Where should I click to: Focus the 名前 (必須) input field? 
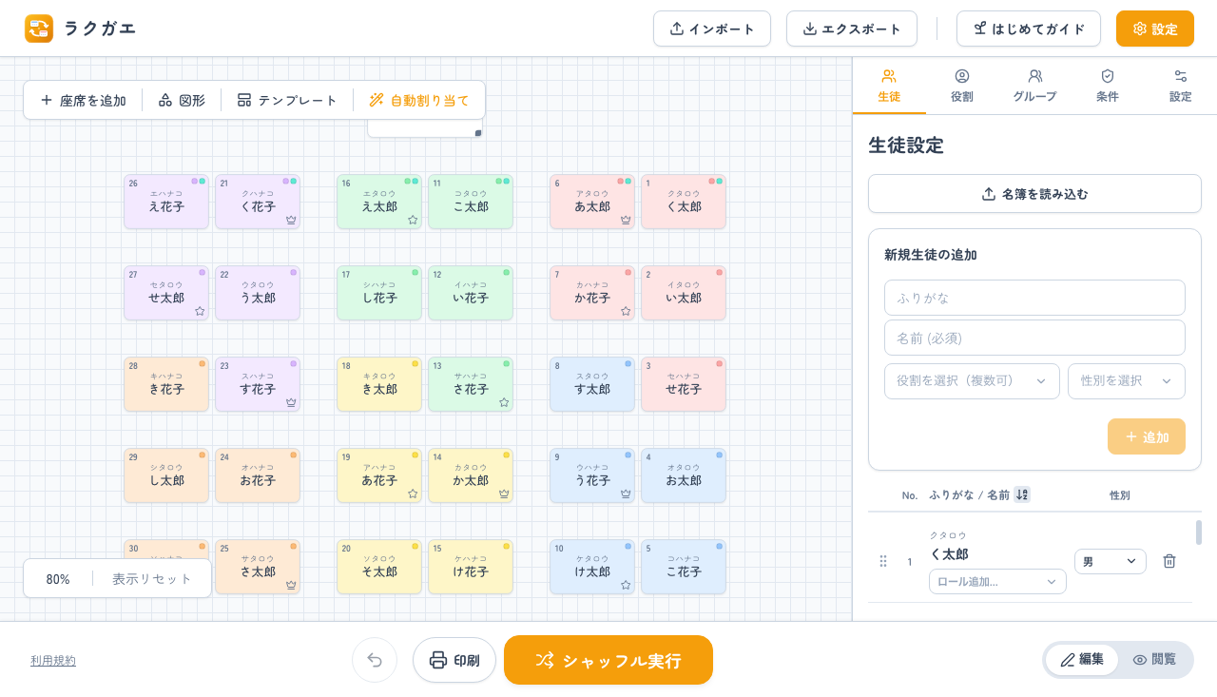tap(1034, 338)
